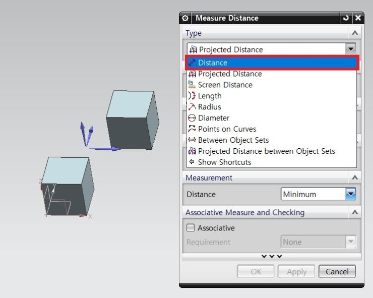Click the Radius measurement icon

(x=192, y=107)
